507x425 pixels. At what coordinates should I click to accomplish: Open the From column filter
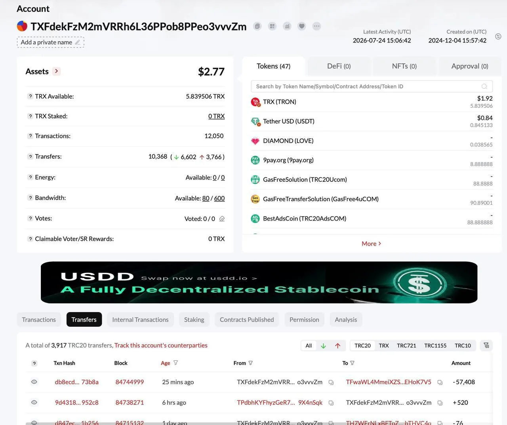250,363
